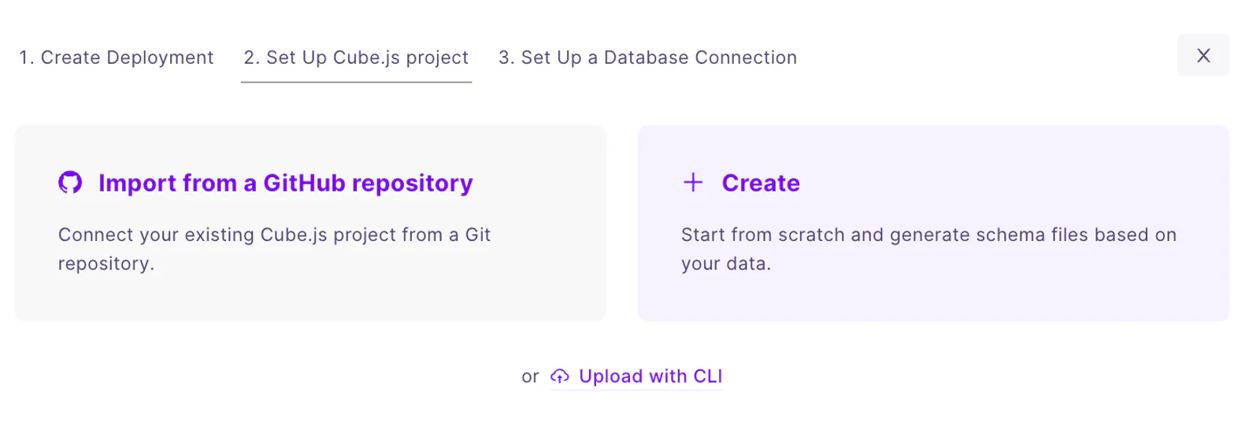The height and width of the screenshot is (434, 1260).
Task: Choose Import from a GitHub repository heading
Action: click(285, 183)
